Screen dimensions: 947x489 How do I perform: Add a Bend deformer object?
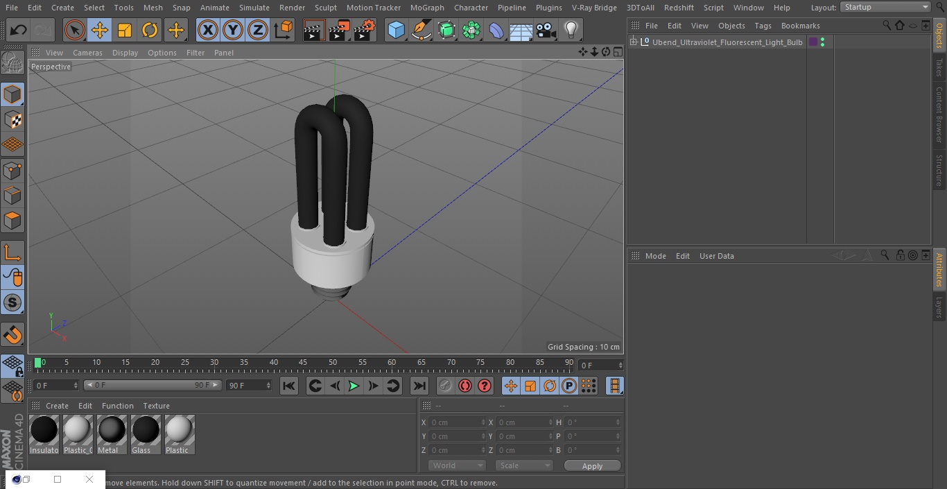click(496, 30)
